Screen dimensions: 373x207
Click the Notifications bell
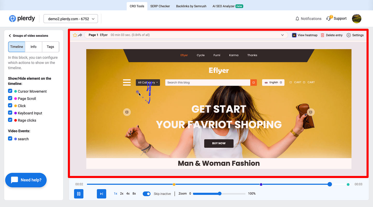[297, 19]
